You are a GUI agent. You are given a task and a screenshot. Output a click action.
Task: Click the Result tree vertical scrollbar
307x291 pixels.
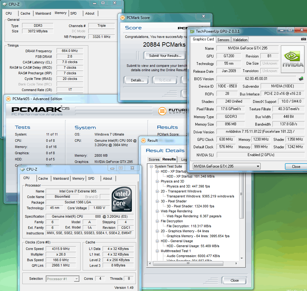point(242,196)
